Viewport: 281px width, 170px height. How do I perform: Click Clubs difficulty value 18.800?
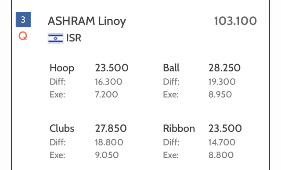tap(109, 142)
